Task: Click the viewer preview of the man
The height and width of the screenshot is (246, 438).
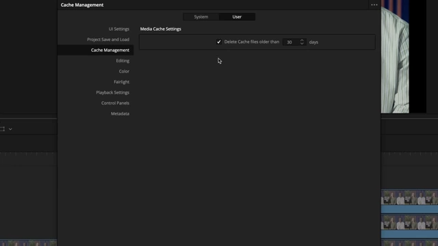Action: (395, 57)
